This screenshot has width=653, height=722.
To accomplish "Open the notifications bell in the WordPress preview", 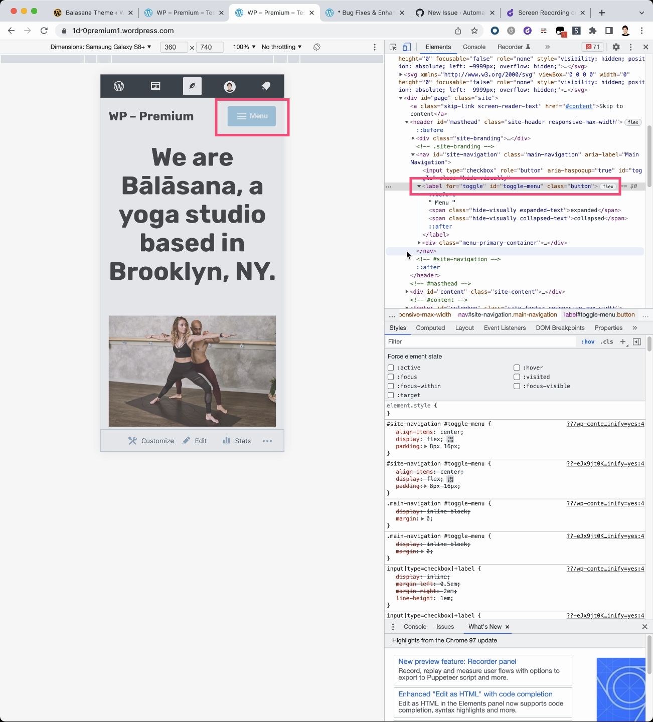I will [x=265, y=86].
